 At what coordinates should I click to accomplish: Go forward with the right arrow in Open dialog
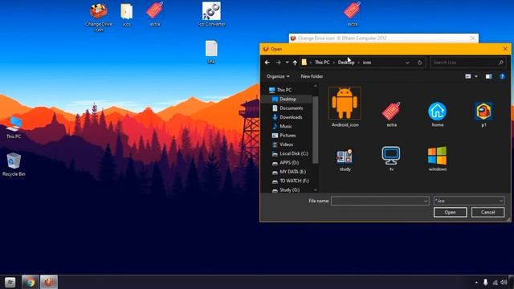tap(279, 63)
